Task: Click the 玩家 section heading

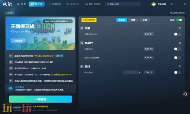Action: [x=87, y=28]
